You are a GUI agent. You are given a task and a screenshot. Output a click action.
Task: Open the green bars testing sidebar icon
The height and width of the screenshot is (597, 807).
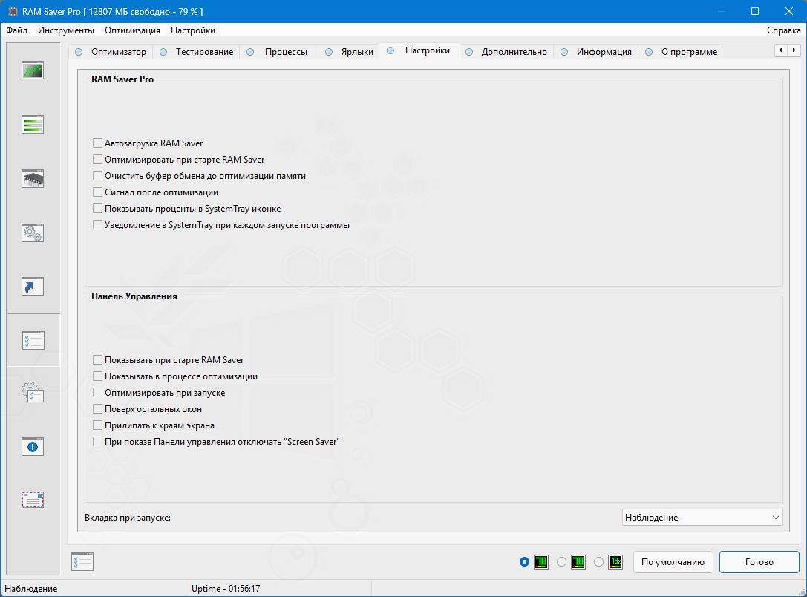pyautogui.click(x=33, y=124)
